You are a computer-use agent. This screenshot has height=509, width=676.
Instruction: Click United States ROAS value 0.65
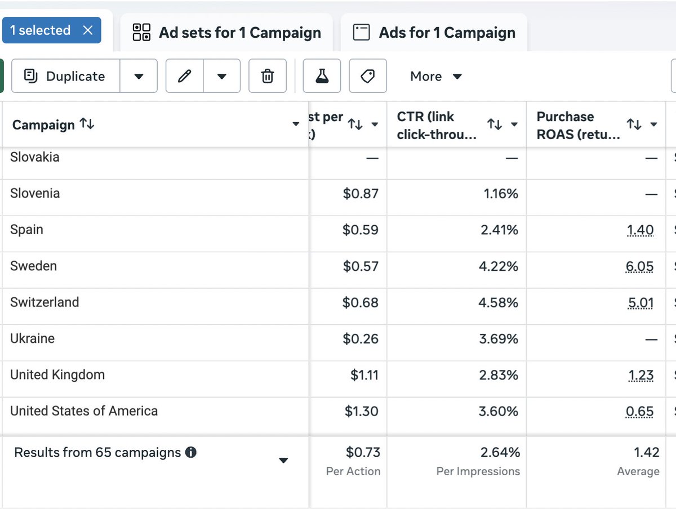[640, 412]
